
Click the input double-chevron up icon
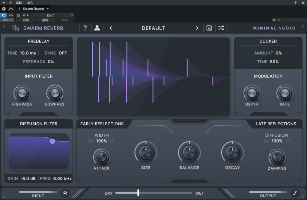click(x=65, y=193)
